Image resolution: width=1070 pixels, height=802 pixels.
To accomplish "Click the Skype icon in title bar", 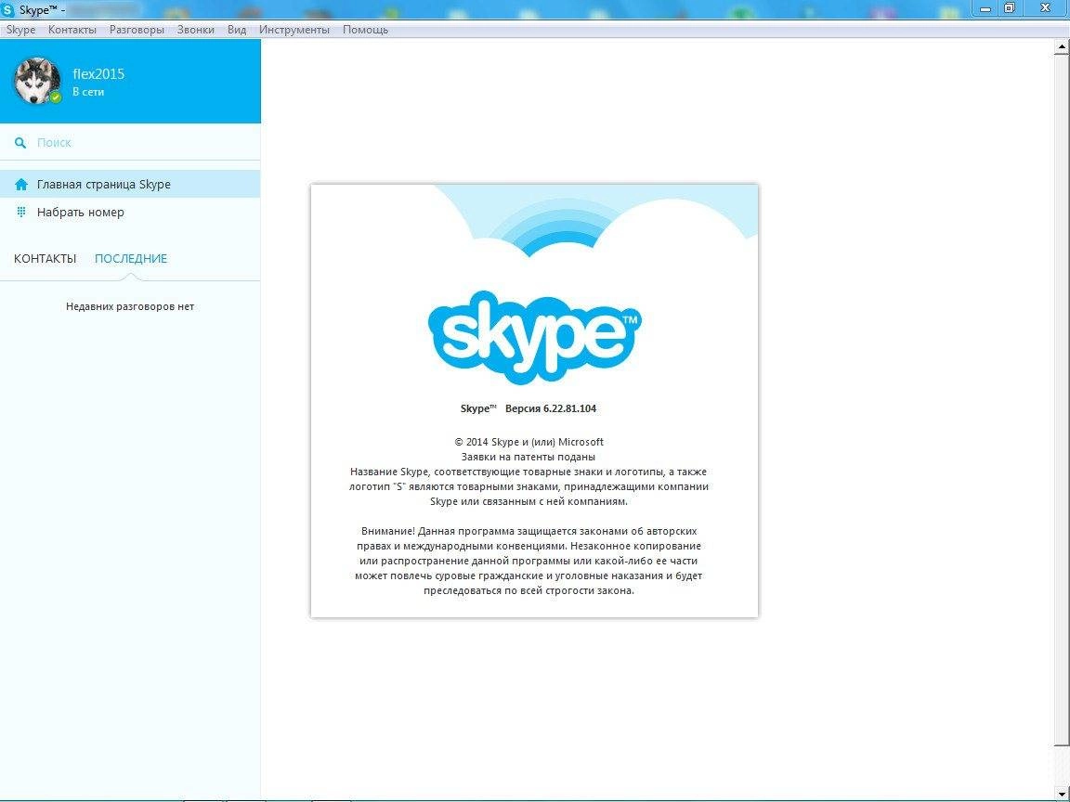I will (x=8, y=9).
